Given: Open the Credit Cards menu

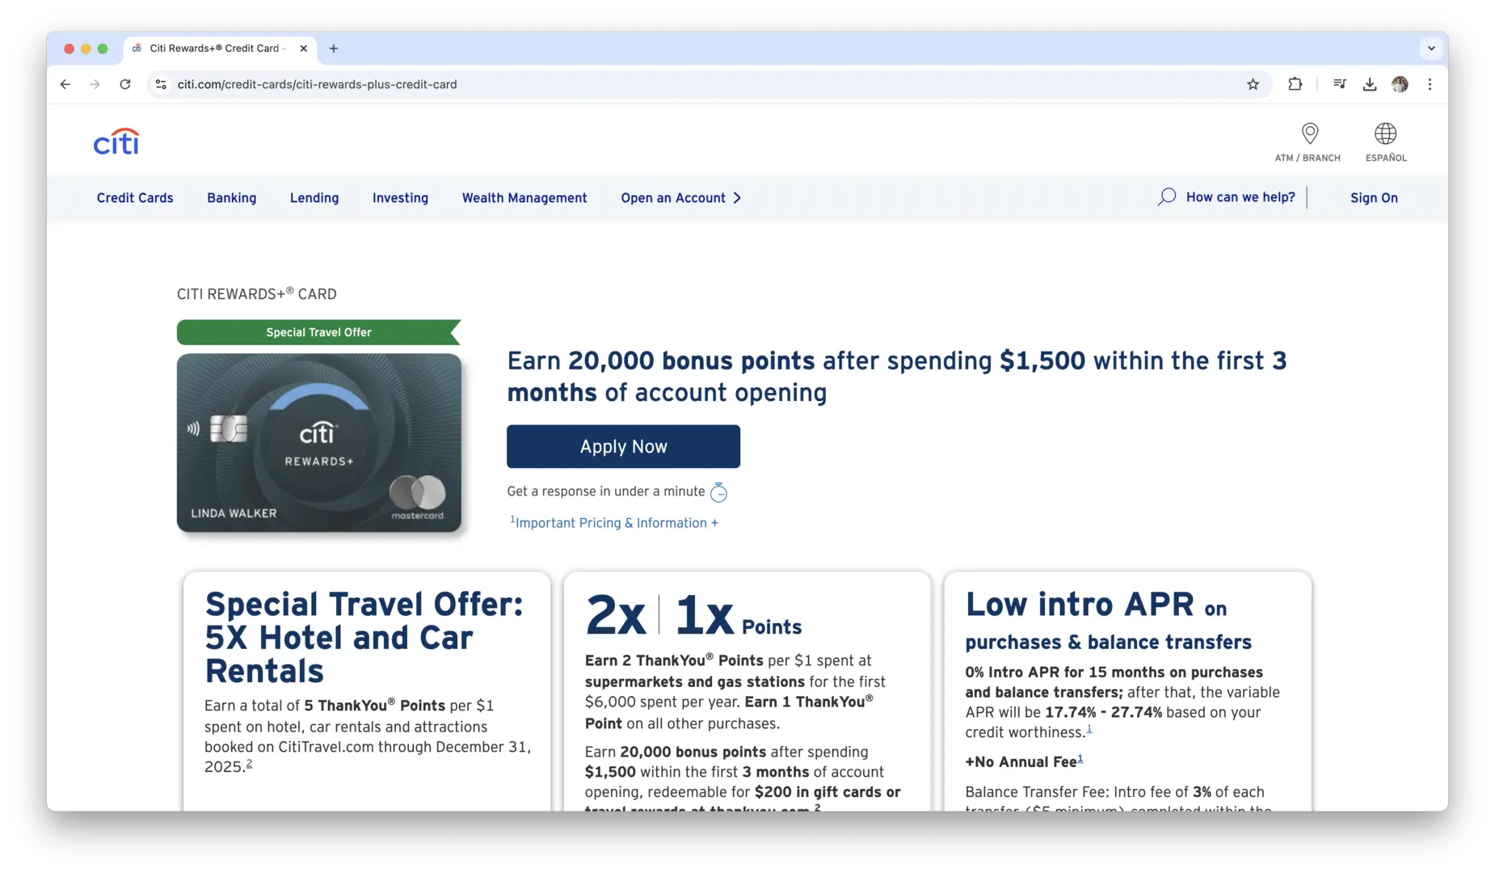Looking at the screenshot, I should click(x=135, y=198).
